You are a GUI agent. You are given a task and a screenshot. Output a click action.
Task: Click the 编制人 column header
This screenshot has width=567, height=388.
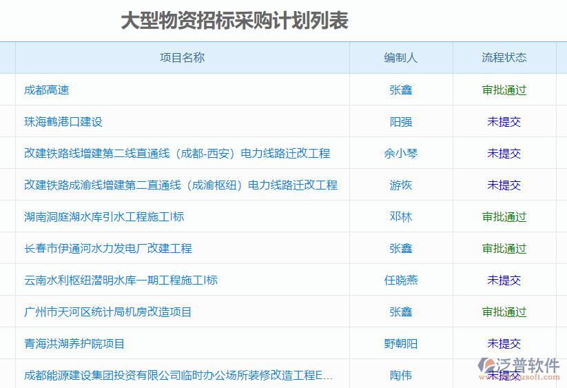point(401,58)
